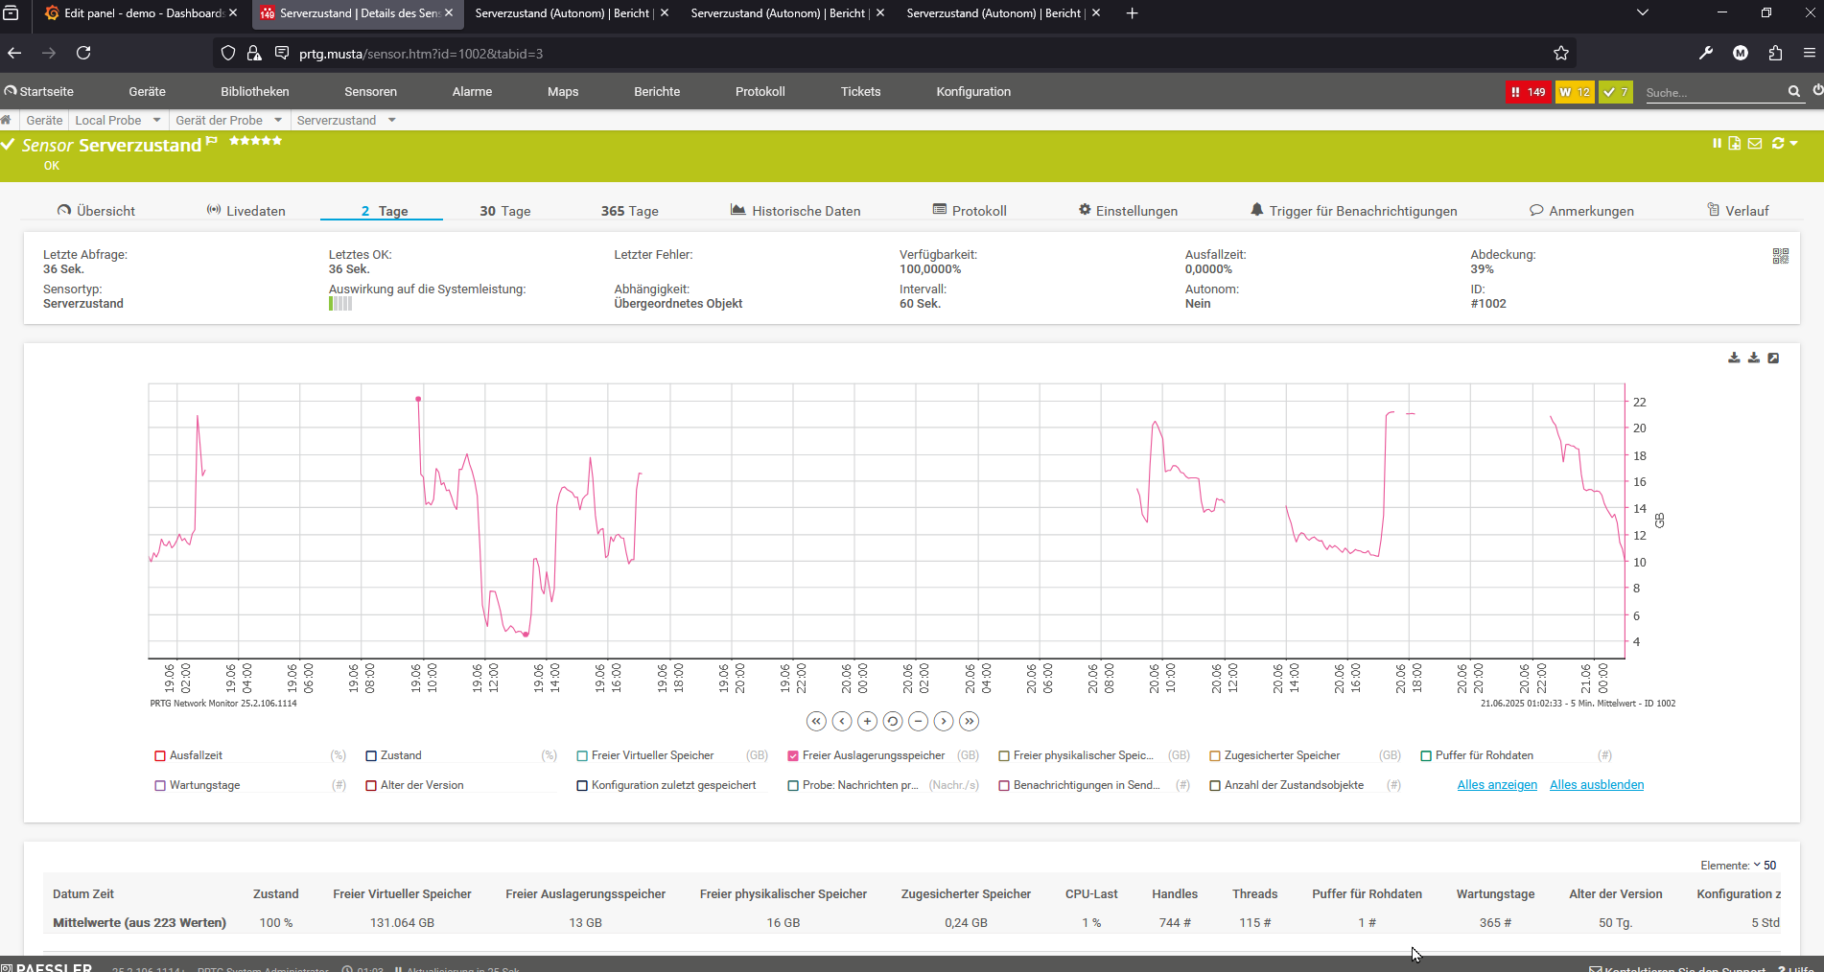
Task: Switch to the Historische Daten tab
Action: click(796, 211)
